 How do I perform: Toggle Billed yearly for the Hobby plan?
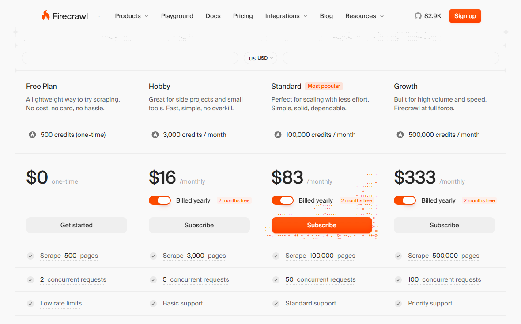160,200
